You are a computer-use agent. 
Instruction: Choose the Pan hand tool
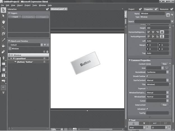coord(3,22)
